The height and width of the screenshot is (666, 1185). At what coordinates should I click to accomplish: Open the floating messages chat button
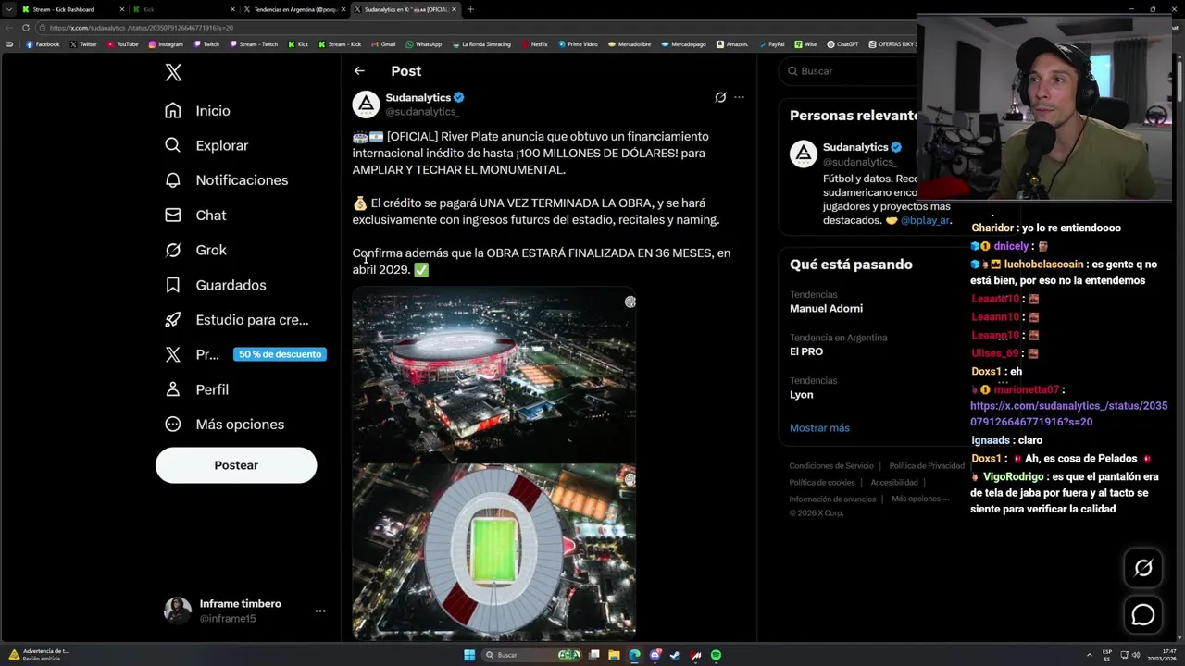[1143, 614]
